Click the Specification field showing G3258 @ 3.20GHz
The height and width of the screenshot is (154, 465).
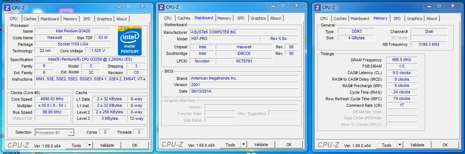(90, 60)
